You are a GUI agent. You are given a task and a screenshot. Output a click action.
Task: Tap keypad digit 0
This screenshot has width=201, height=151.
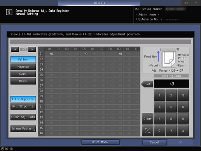click(159, 130)
